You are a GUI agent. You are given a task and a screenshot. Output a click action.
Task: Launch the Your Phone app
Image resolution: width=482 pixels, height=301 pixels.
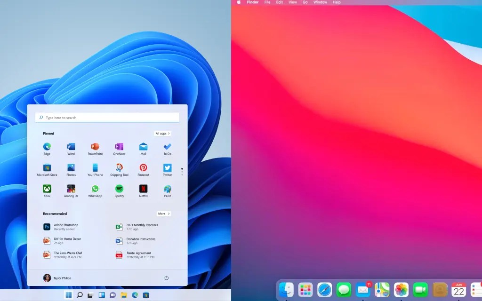(95, 170)
